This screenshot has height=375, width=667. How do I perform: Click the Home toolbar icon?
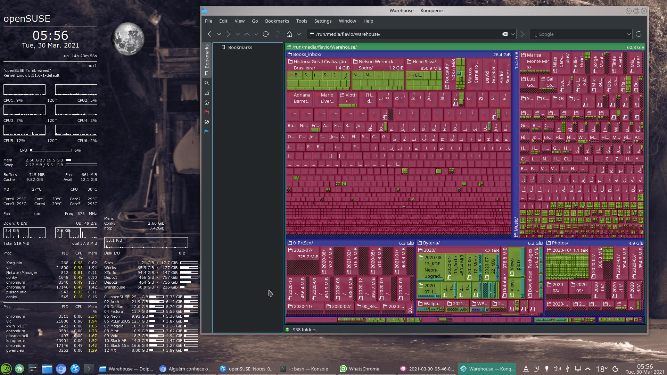click(289, 34)
